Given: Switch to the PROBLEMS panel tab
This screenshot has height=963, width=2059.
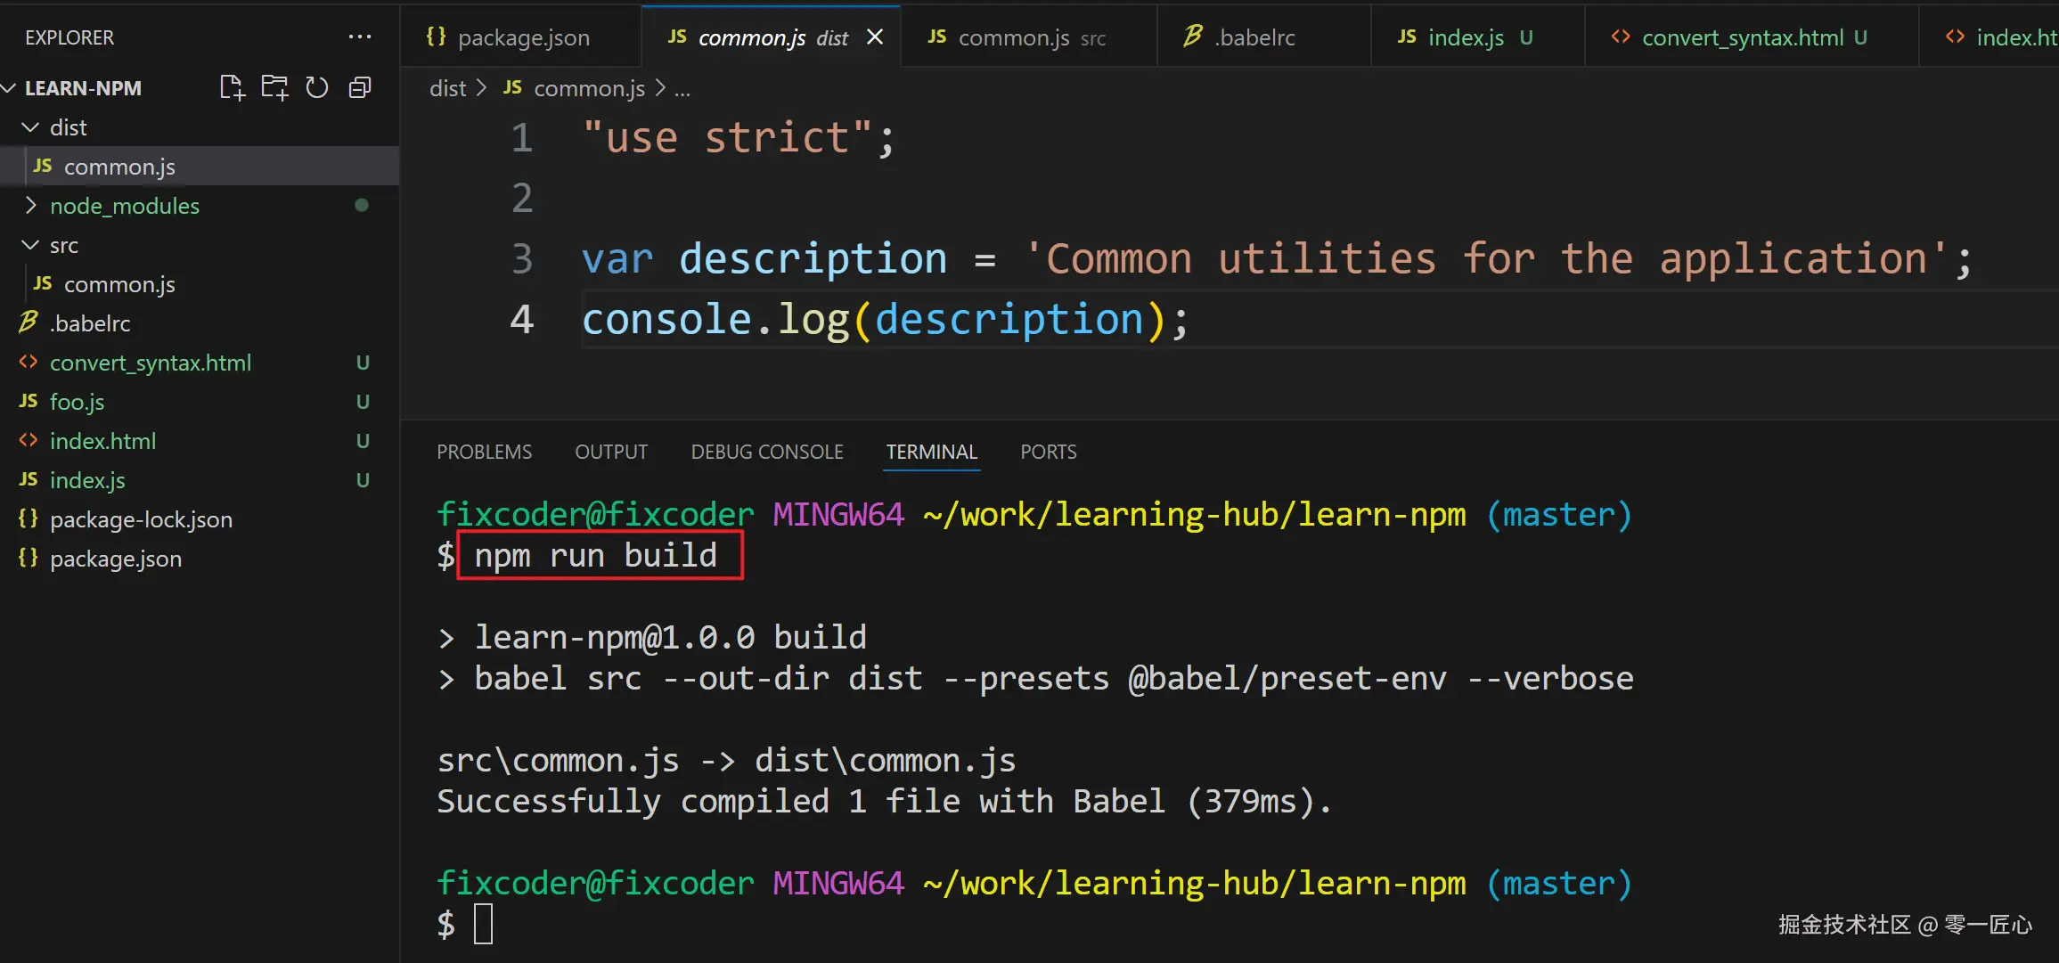Looking at the screenshot, I should tap(484, 452).
